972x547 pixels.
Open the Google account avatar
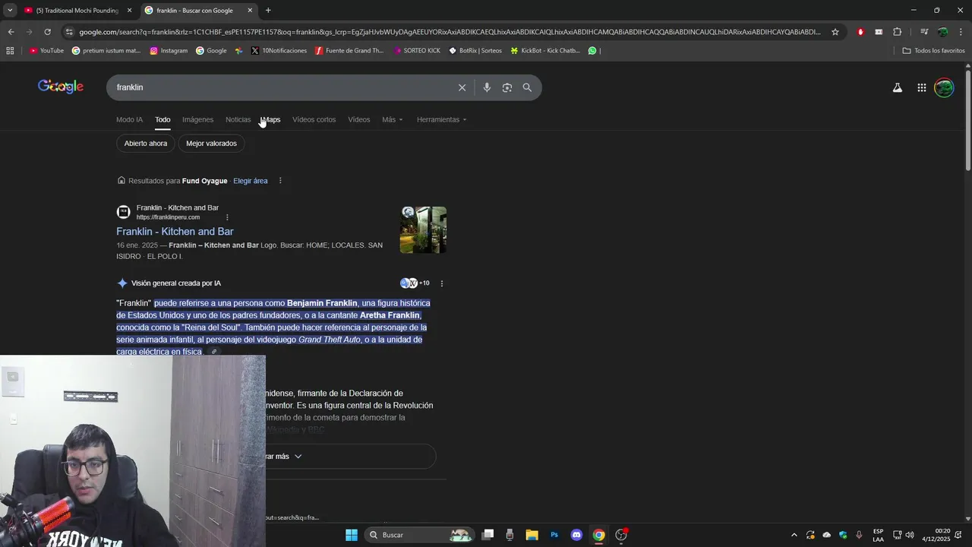coord(944,87)
